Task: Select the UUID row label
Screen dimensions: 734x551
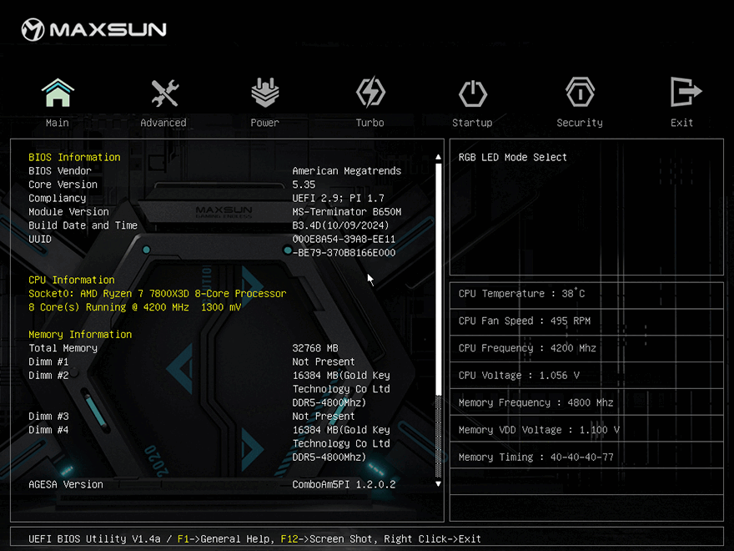Action: (x=40, y=239)
